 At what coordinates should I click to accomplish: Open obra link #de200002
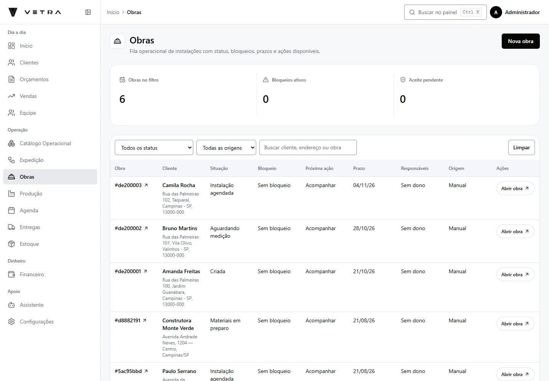131,228
